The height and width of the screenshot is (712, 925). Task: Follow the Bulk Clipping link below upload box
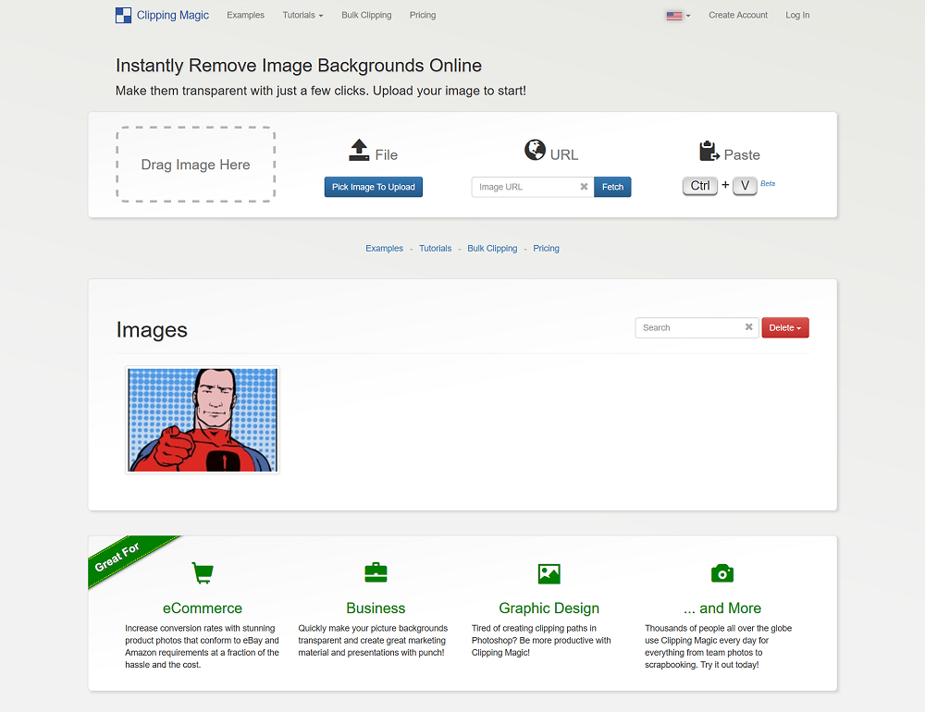[x=493, y=249]
